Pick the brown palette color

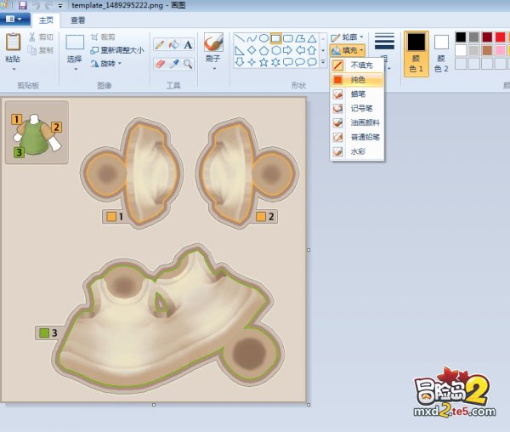coord(487,50)
